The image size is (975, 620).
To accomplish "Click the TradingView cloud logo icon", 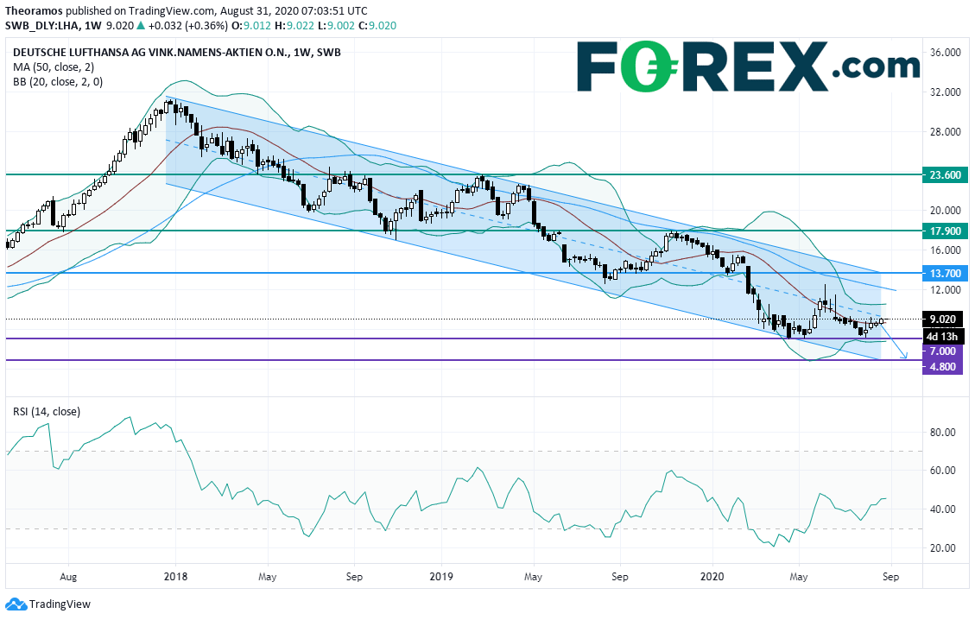I will tap(16, 604).
